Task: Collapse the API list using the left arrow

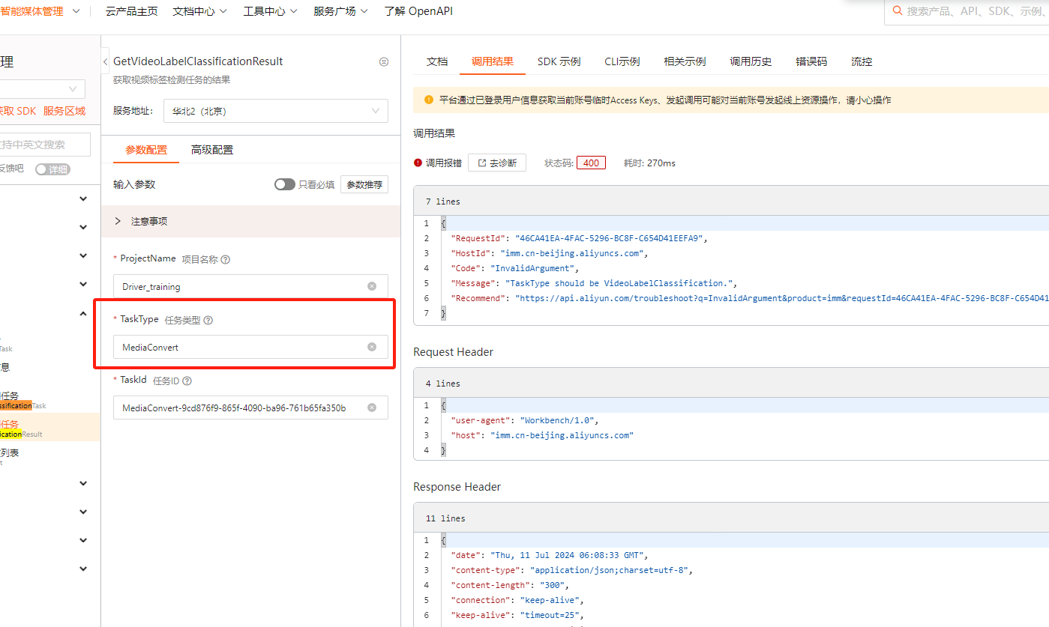Action: (x=106, y=61)
